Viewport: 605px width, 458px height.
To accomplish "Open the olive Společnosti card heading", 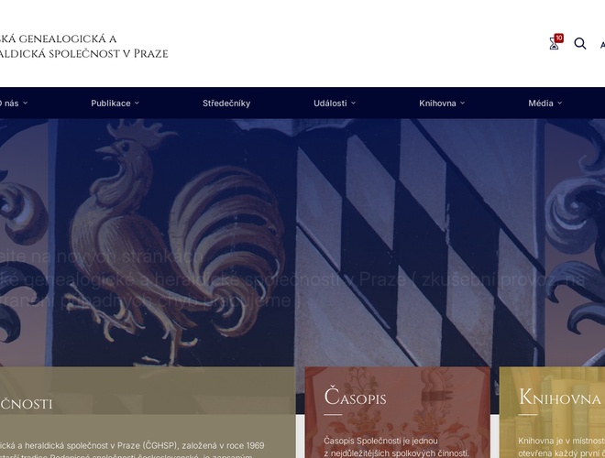I will coord(27,404).
